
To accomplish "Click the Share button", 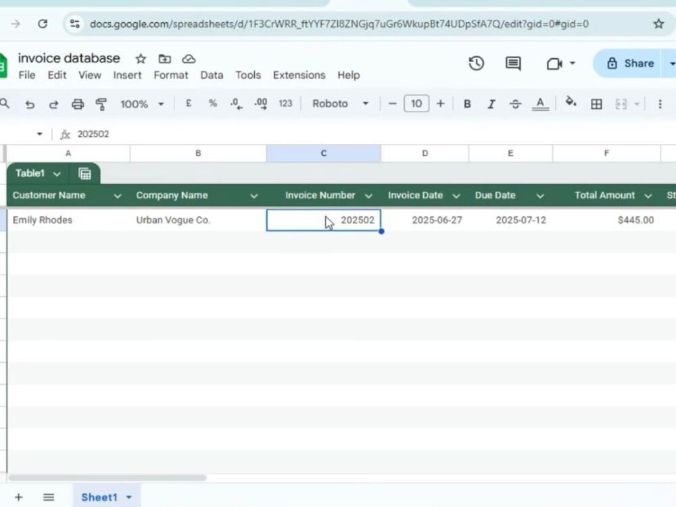I will (x=627, y=64).
